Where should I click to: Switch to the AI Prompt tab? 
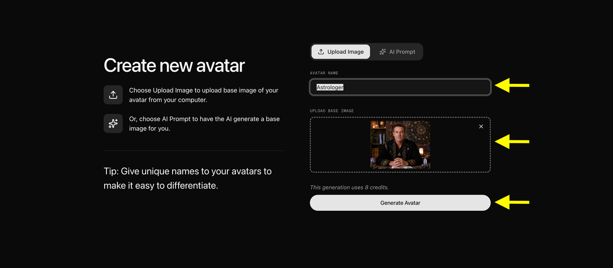point(397,52)
